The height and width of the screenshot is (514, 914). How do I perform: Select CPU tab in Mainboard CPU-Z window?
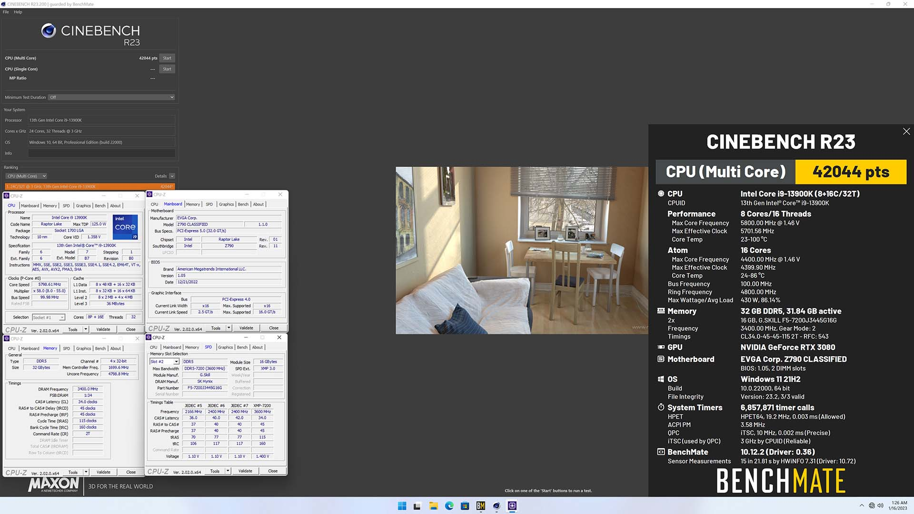coord(154,204)
